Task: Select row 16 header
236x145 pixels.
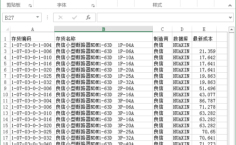Action: (5, 131)
